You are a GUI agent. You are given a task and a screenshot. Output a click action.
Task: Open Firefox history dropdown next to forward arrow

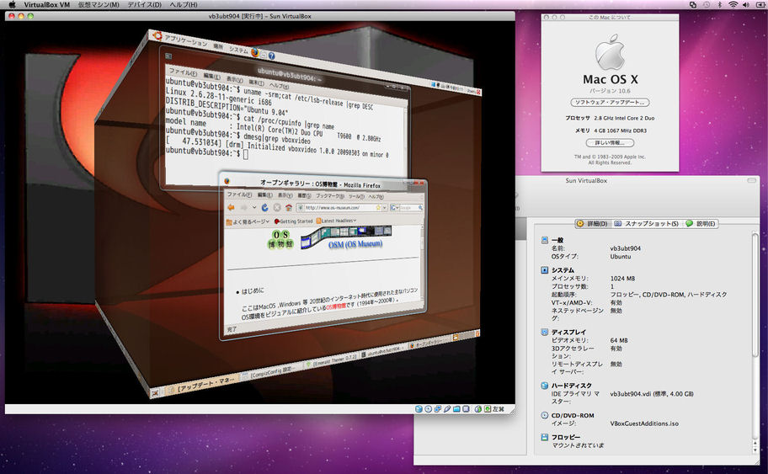254,207
